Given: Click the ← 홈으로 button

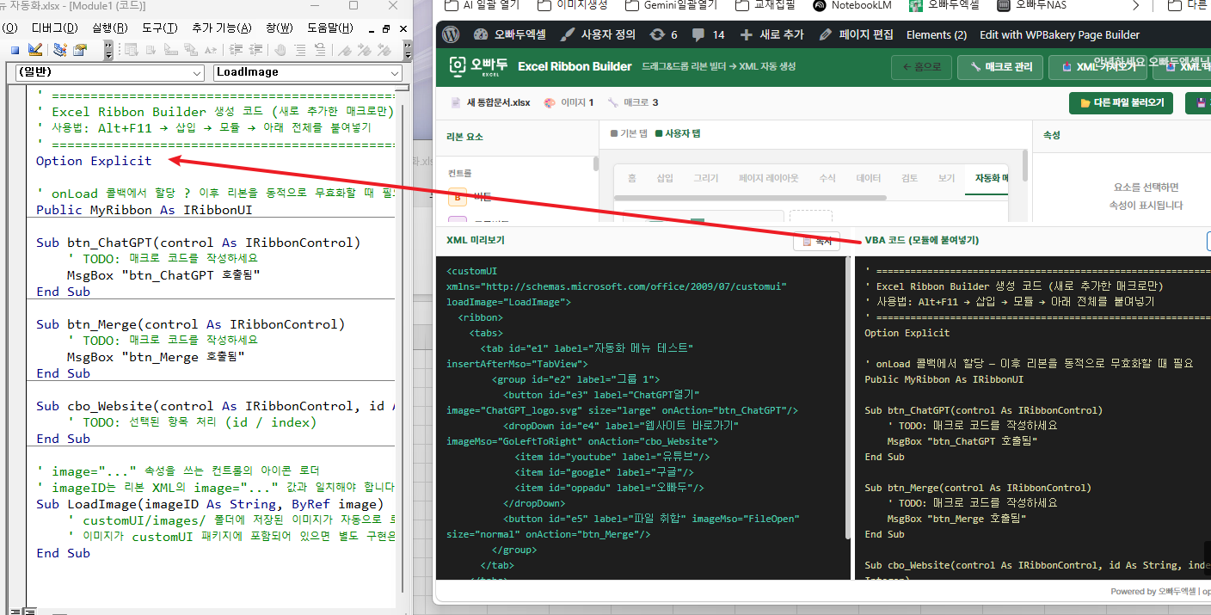Looking at the screenshot, I should (923, 66).
